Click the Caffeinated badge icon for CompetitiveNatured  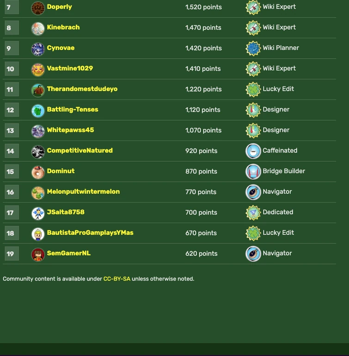(x=253, y=151)
